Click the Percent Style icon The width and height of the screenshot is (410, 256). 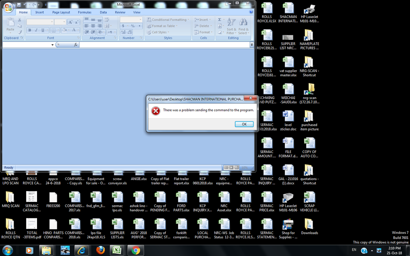(x=133, y=26)
